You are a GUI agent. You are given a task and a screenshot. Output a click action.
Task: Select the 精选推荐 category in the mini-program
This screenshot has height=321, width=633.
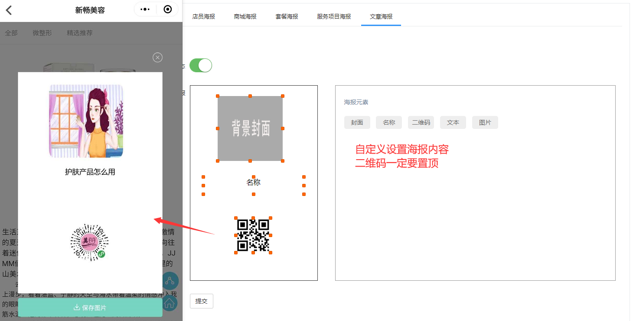click(80, 33)
